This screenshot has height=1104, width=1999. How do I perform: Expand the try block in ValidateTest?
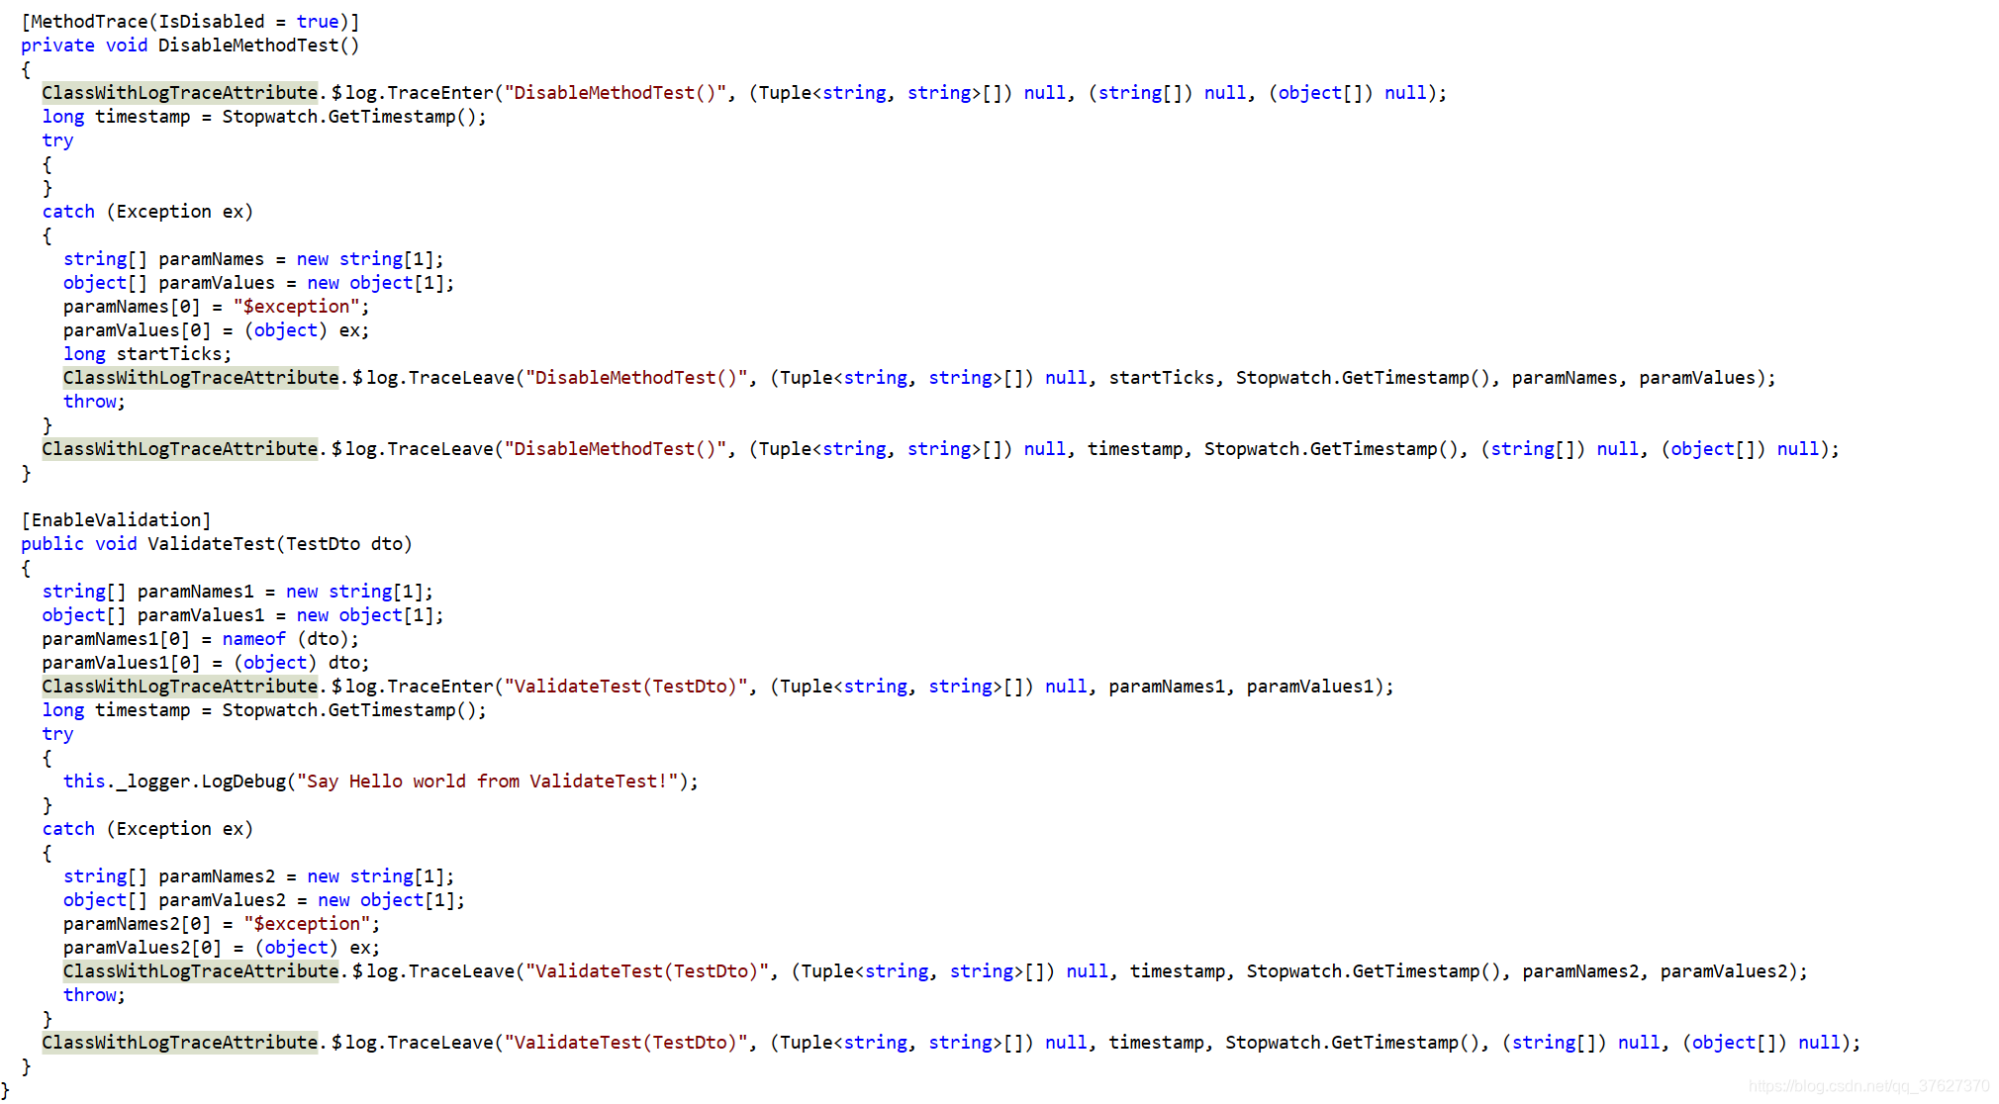tap(44, 758)
